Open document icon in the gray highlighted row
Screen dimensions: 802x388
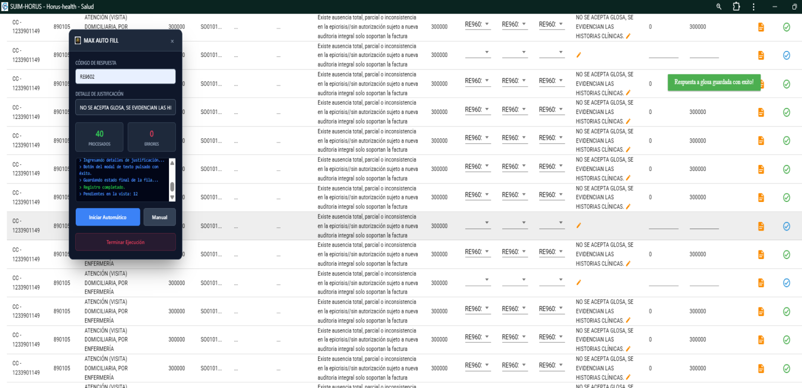761,226
